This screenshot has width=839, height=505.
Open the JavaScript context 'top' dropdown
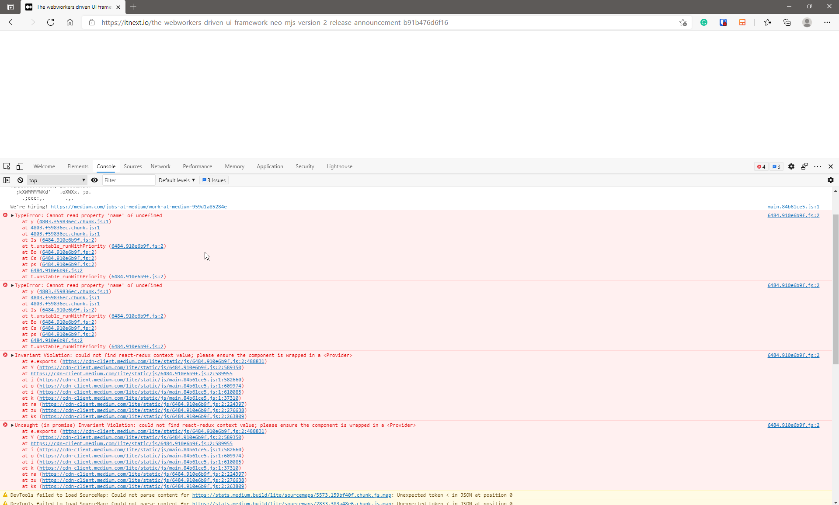coord(57,180)
